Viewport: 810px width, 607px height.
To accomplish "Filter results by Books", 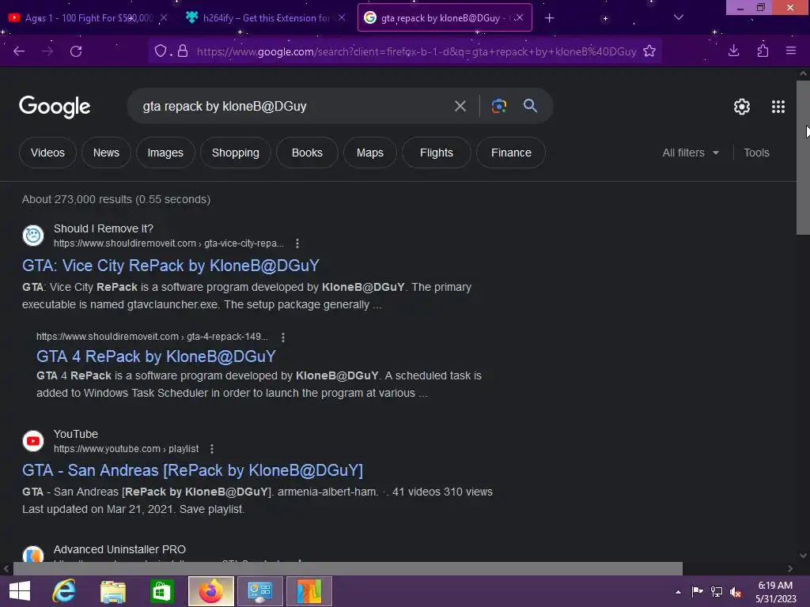I will (x=307, y=153).
